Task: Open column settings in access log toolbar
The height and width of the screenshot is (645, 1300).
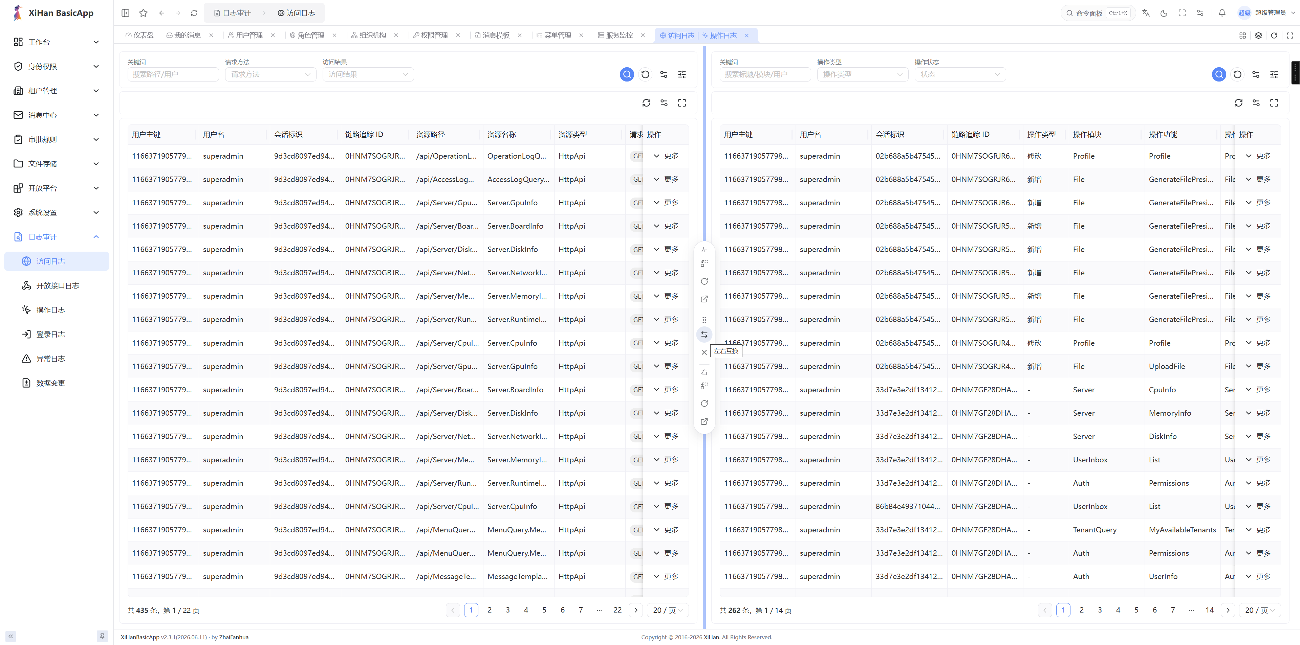Action: coord(664,103)
